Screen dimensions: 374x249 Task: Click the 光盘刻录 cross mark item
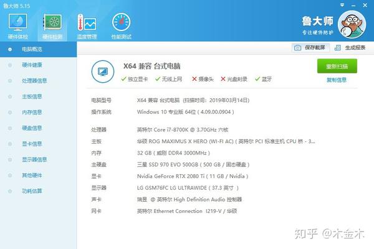(234, 79)
